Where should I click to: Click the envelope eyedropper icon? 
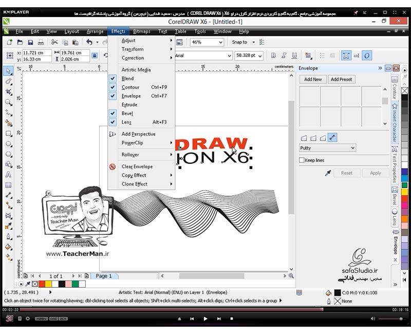pos(328,173)
